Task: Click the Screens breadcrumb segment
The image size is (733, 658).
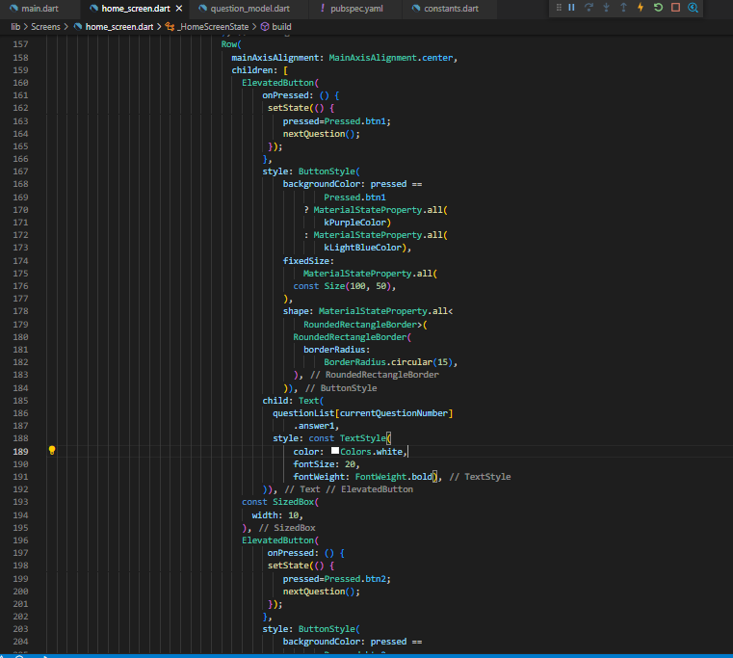Action: pyautogui.click(x=45, y=27)
